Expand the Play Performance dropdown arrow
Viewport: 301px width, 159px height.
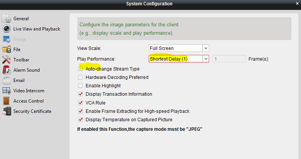[x=206, y=59]
